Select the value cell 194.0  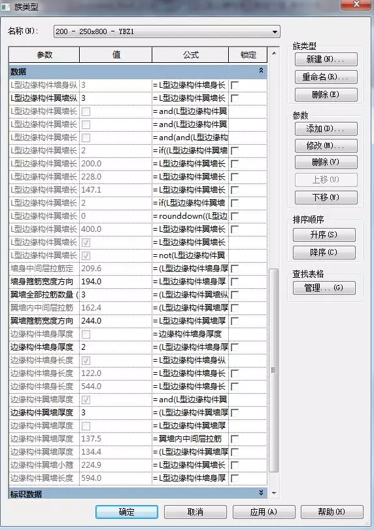pos(116,282)
